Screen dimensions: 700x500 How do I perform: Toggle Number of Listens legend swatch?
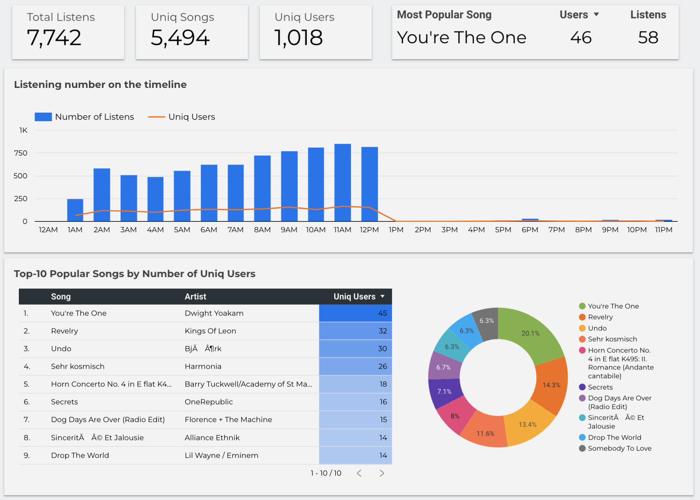point(43,117)
